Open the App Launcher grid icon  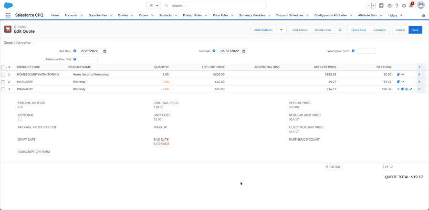click(8, 15)
